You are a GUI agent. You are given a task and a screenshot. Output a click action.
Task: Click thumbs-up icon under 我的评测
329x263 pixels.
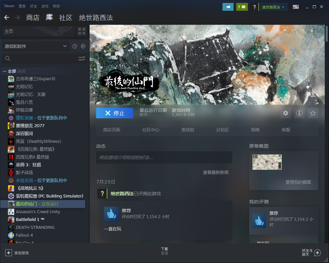(259, 221)
